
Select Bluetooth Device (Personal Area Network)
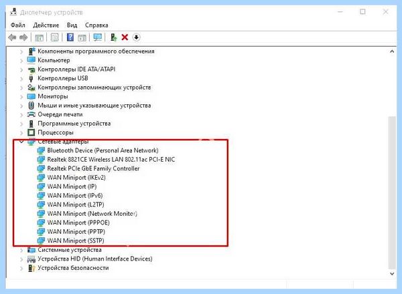(103, 150)
